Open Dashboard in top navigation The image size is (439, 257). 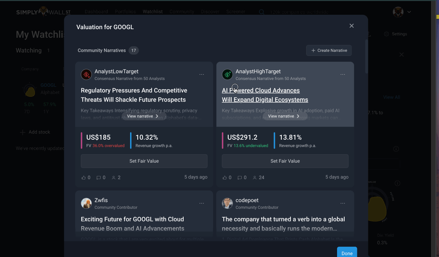point(96,12)
